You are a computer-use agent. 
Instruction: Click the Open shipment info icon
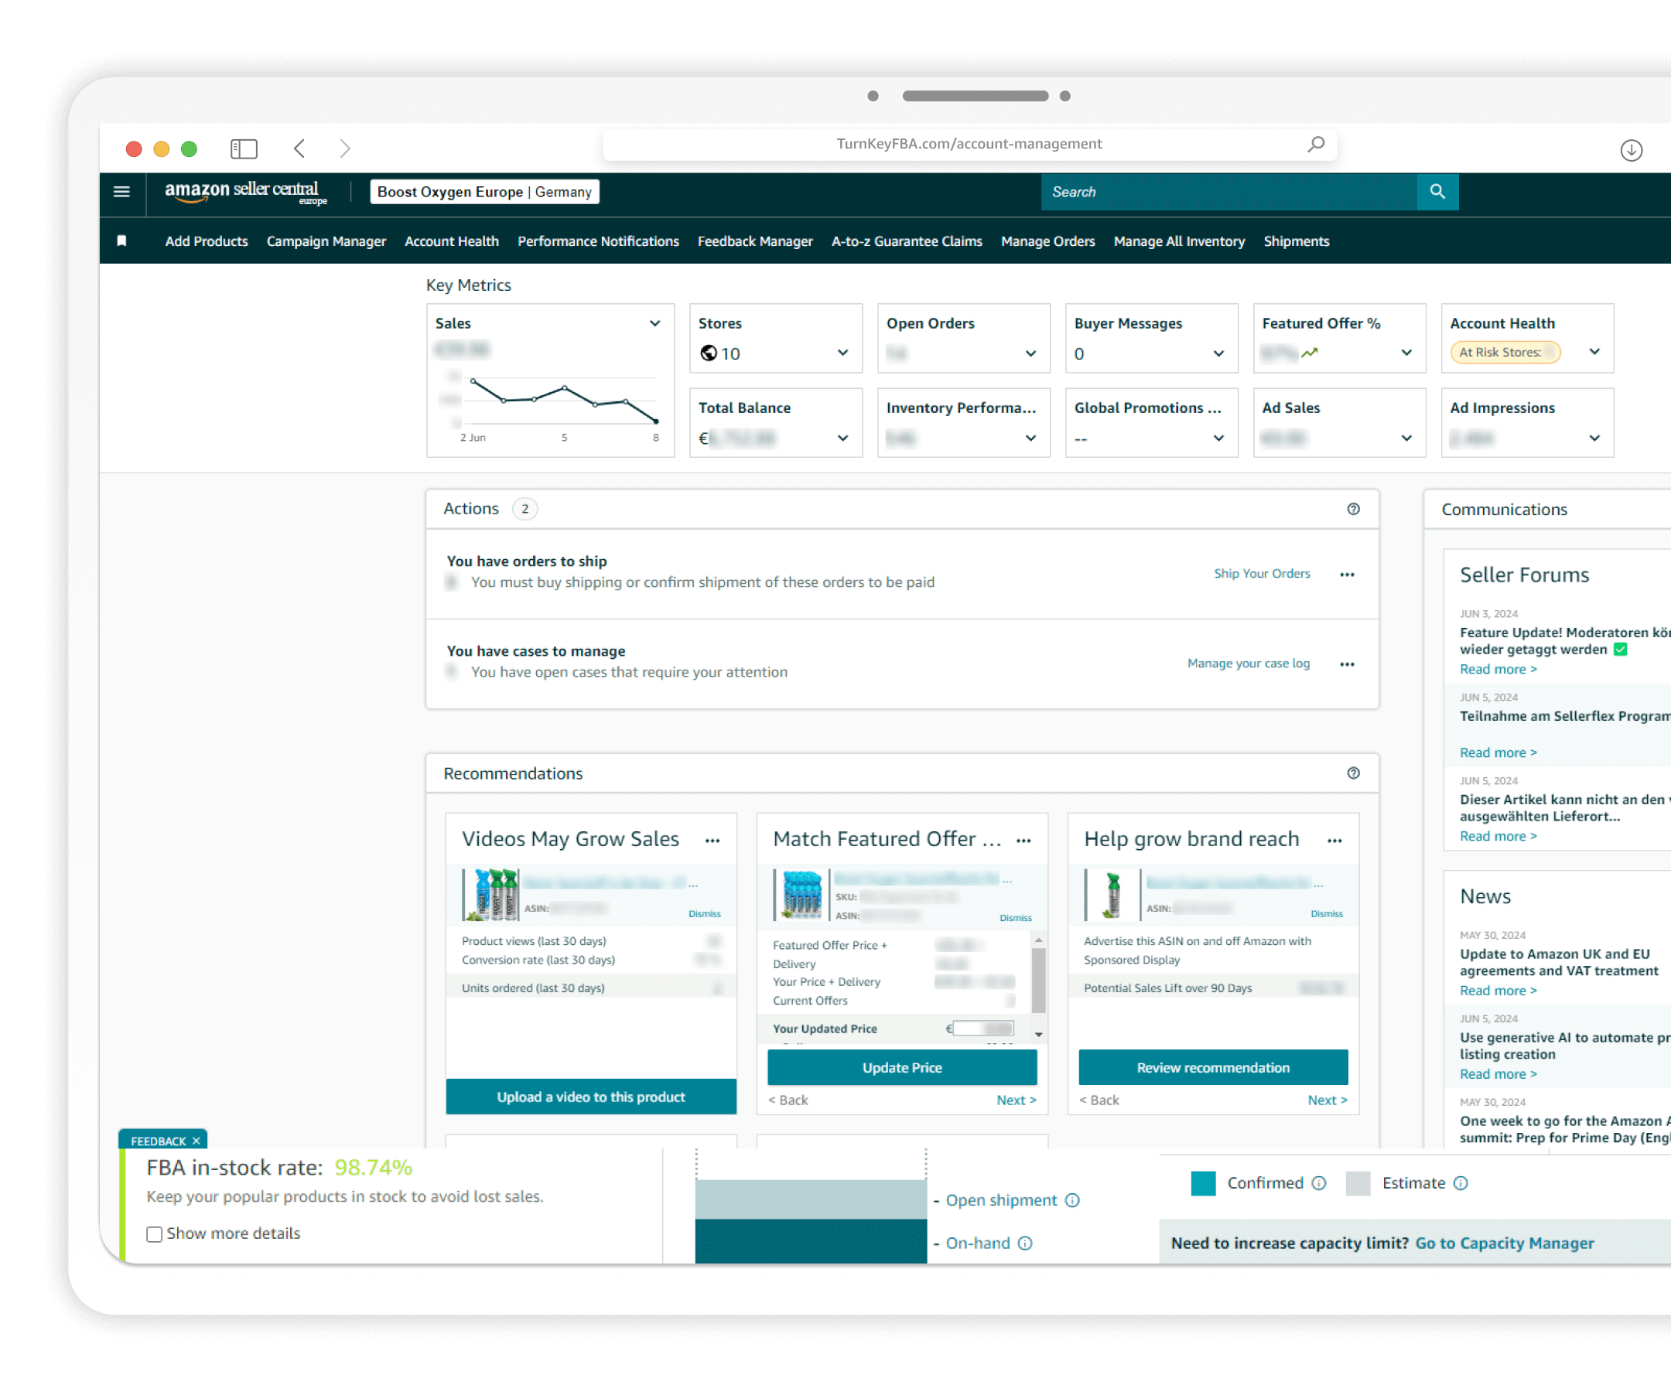1073,1200
